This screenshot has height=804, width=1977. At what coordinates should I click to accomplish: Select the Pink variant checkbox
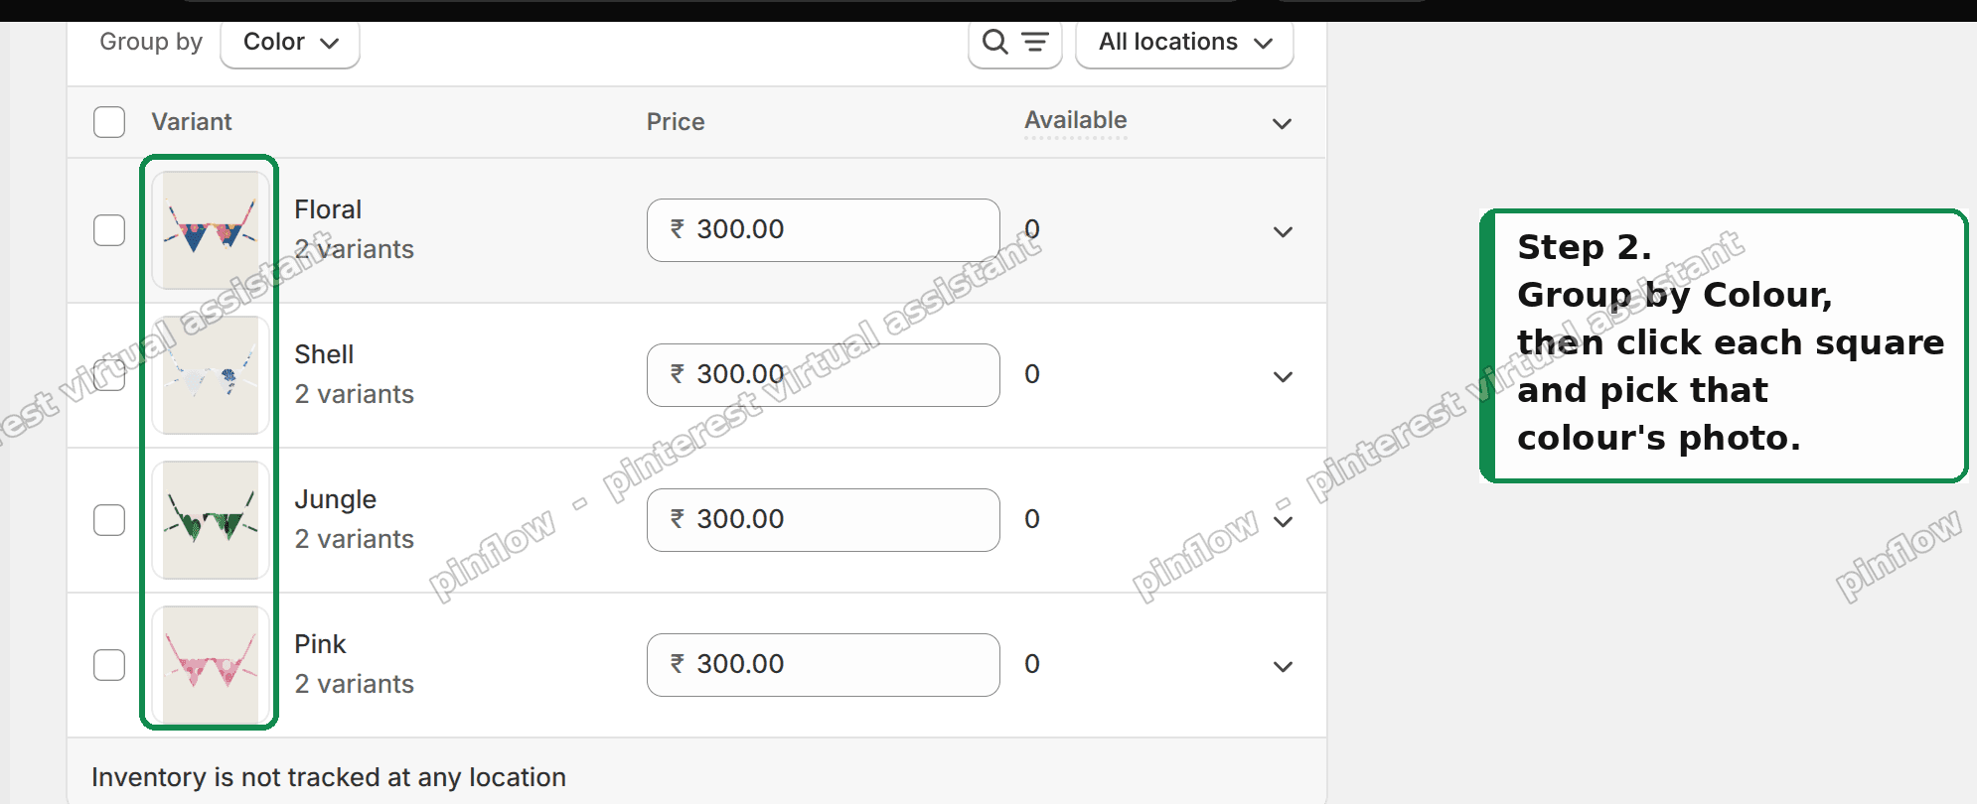[109, 665]
